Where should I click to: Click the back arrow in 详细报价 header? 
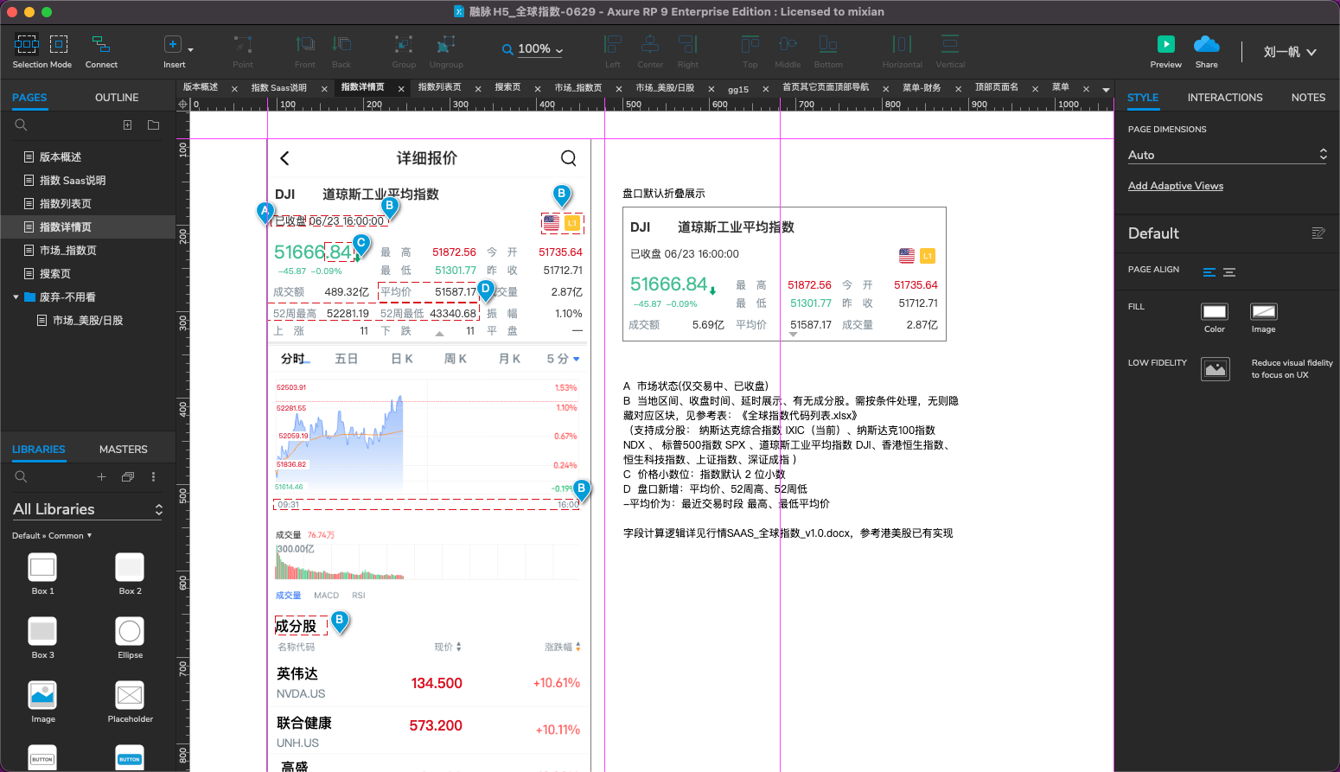[x=285, y=158]
